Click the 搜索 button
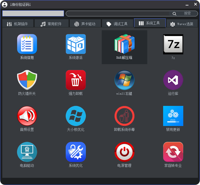Viewport: 200px width, 185px height. (187, 13)
